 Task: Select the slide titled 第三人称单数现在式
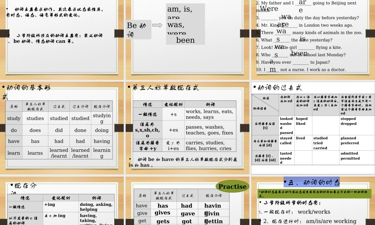pyautogui.click(x=187, y=127)
